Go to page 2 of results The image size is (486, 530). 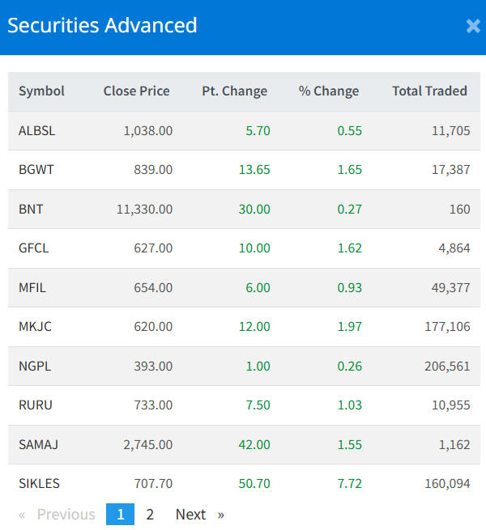click(x=150, y=515)
